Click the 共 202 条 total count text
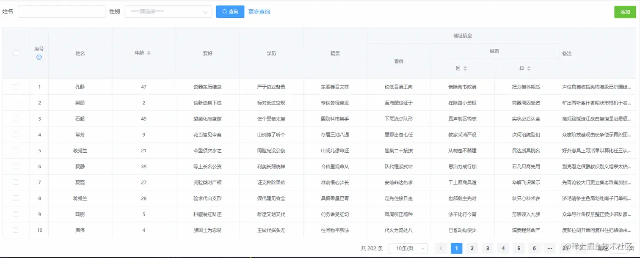This screenshot has width=640, height=258. 372,249
